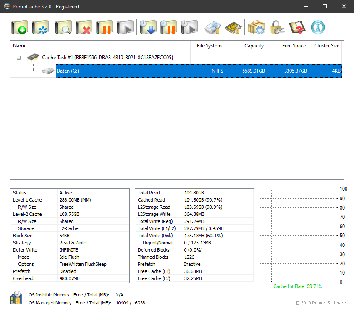This screenshot has height=312, width=354.
Task: Click the Total Read value 104.80GB
Action: [x=194, y=193]
